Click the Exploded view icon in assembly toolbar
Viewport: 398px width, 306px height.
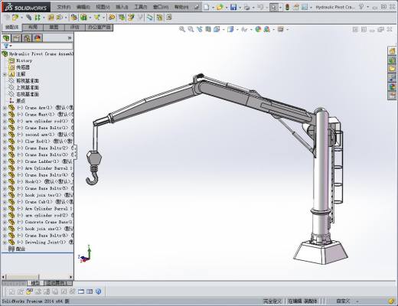click(131, 18)
